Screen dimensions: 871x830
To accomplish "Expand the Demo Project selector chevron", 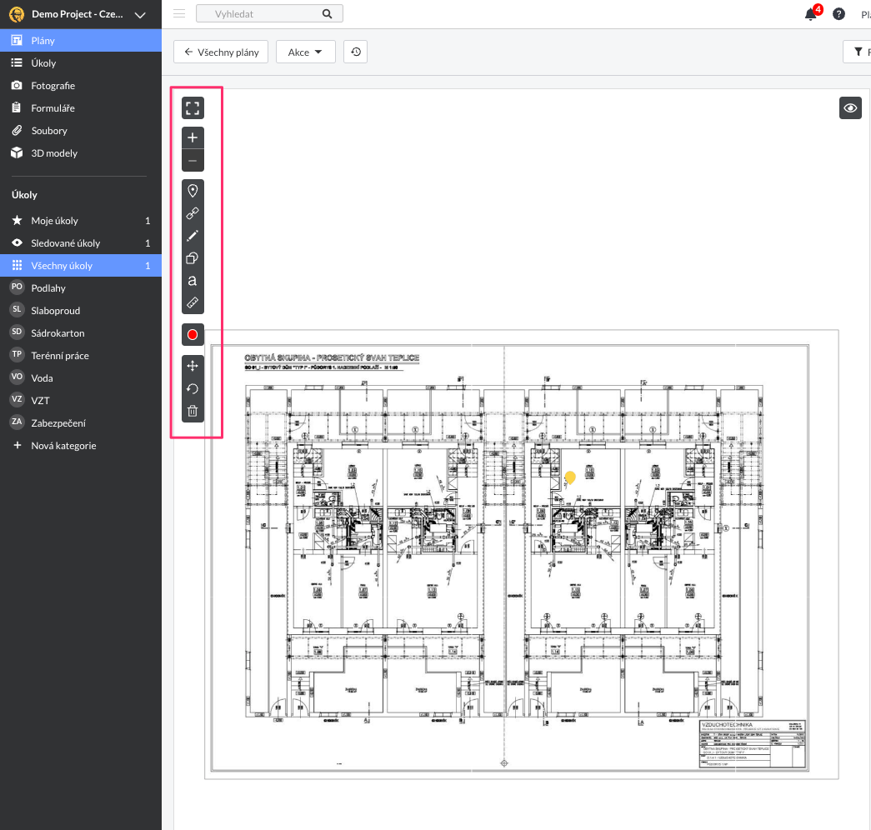I will click(140, 14).
